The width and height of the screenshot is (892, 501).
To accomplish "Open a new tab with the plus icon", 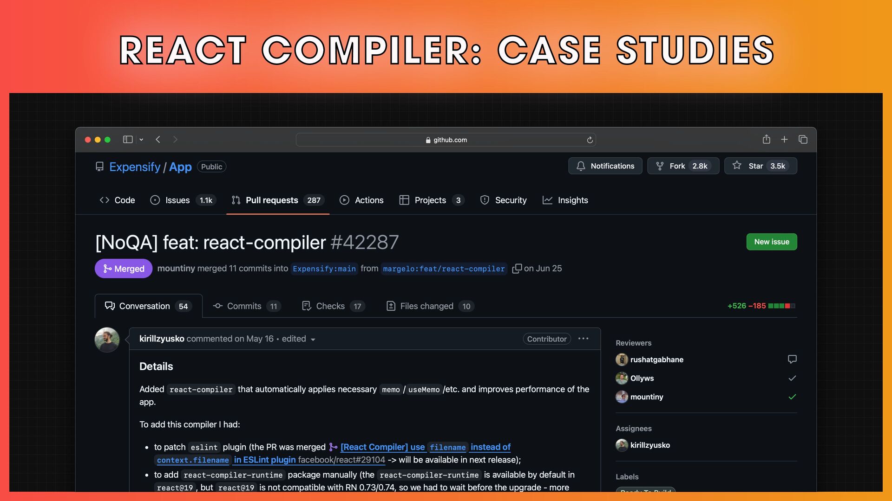I will [x=784, y=139].
